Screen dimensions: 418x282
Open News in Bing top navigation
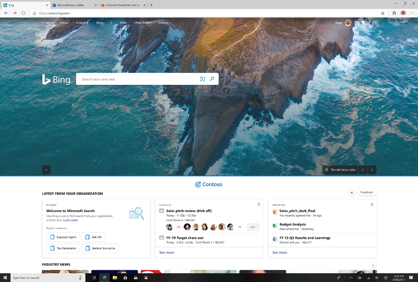(100, 23)
